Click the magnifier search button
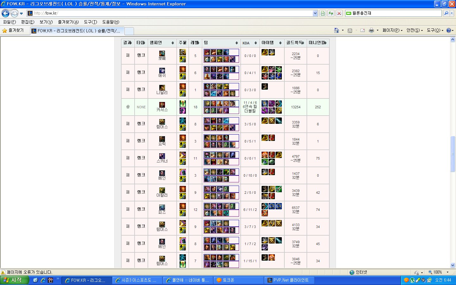 click(x=446, y=13)
